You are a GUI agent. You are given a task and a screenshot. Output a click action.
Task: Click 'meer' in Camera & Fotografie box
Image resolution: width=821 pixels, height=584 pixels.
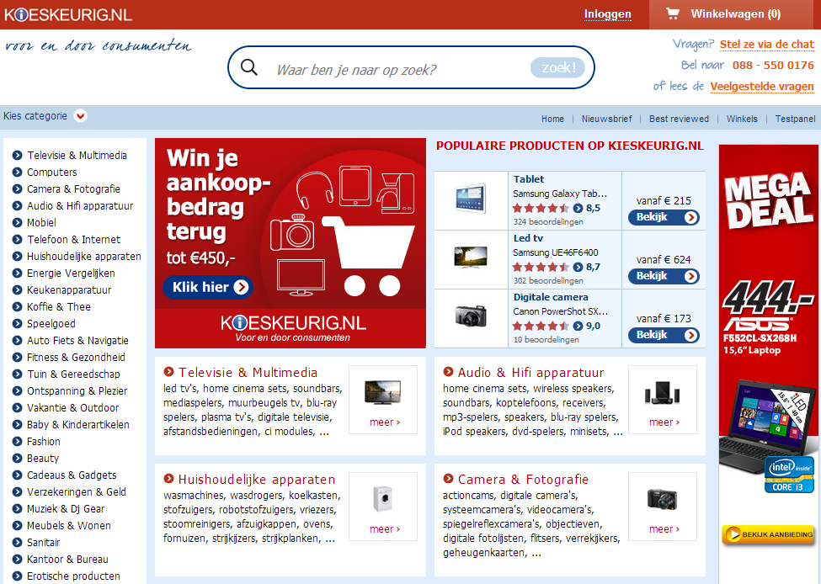click(x=664, y=529)
